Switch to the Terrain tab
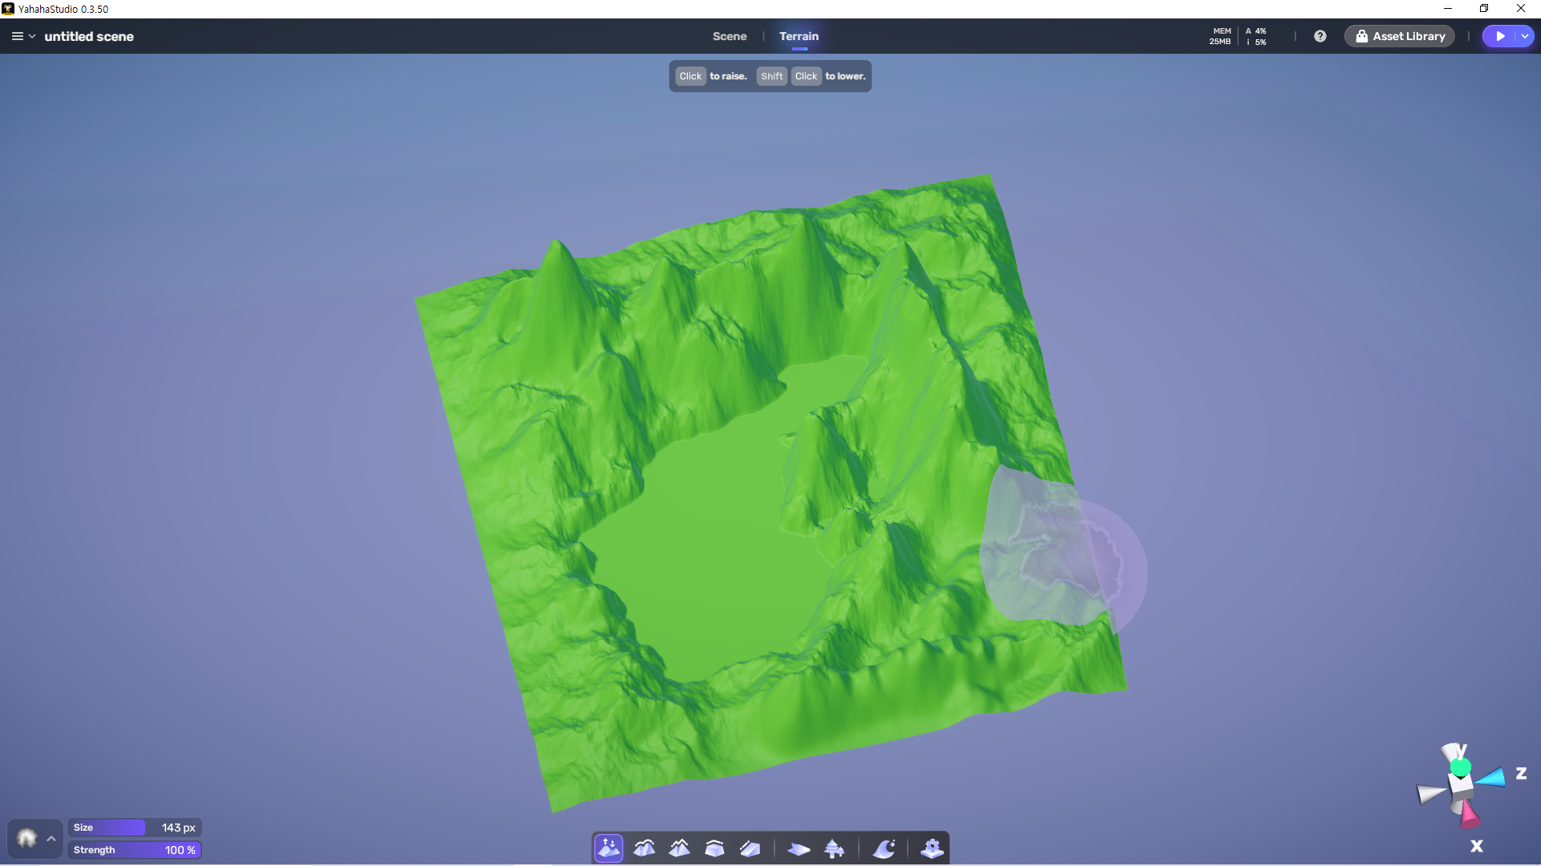 pyautogui.click(x=799, y=36)
